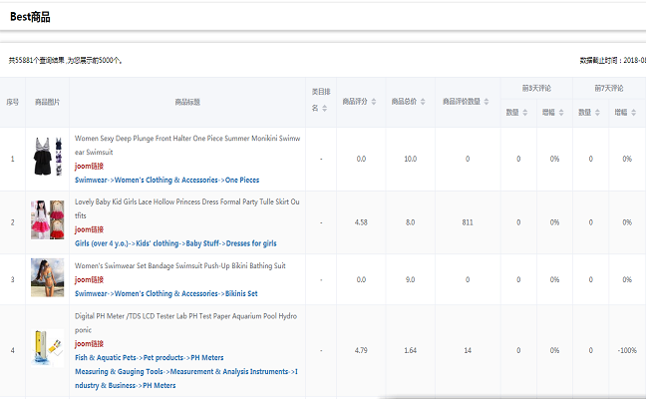Open the girls tulle dress thumbnail in row 2

[x=48, y=219]
